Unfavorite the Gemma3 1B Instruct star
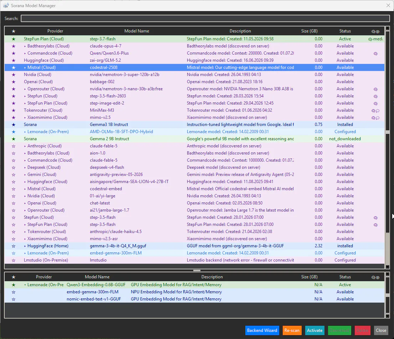394x339 pixels. click(14, 125)
